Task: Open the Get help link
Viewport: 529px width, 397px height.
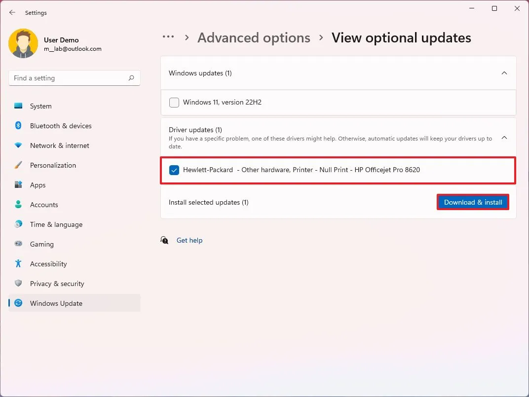Action: [189, 240]
